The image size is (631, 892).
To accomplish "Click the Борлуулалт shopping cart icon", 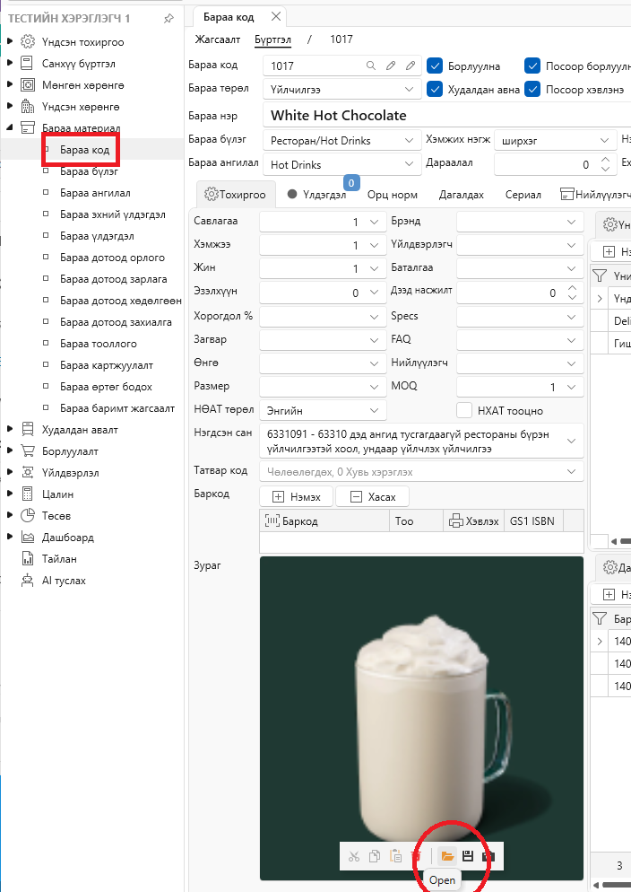I will pos(27,451).
